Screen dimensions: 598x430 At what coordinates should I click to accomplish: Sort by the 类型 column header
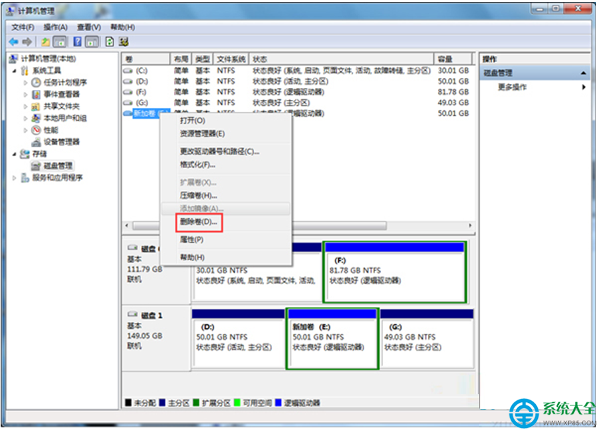tap(202, 59)
